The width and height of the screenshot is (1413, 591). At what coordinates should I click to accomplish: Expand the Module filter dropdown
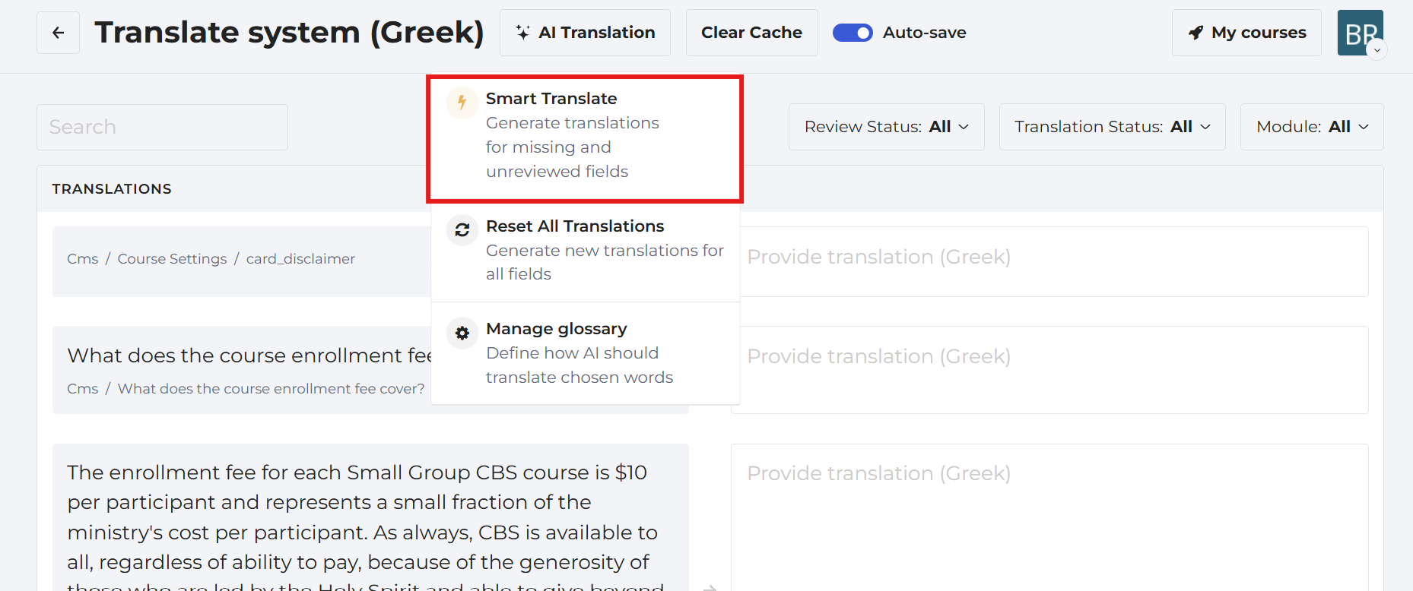[1312, 127]
